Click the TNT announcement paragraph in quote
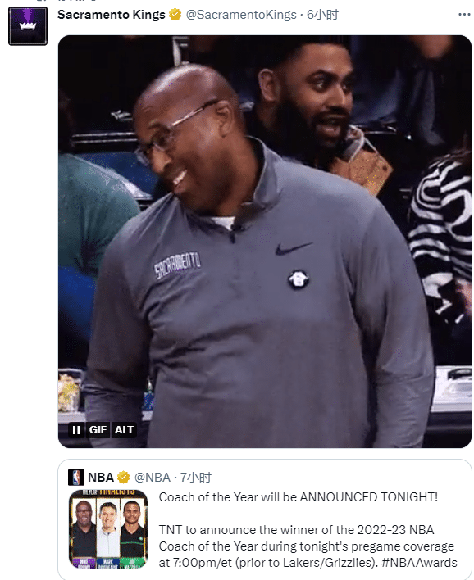 click(x=308, y=546)
